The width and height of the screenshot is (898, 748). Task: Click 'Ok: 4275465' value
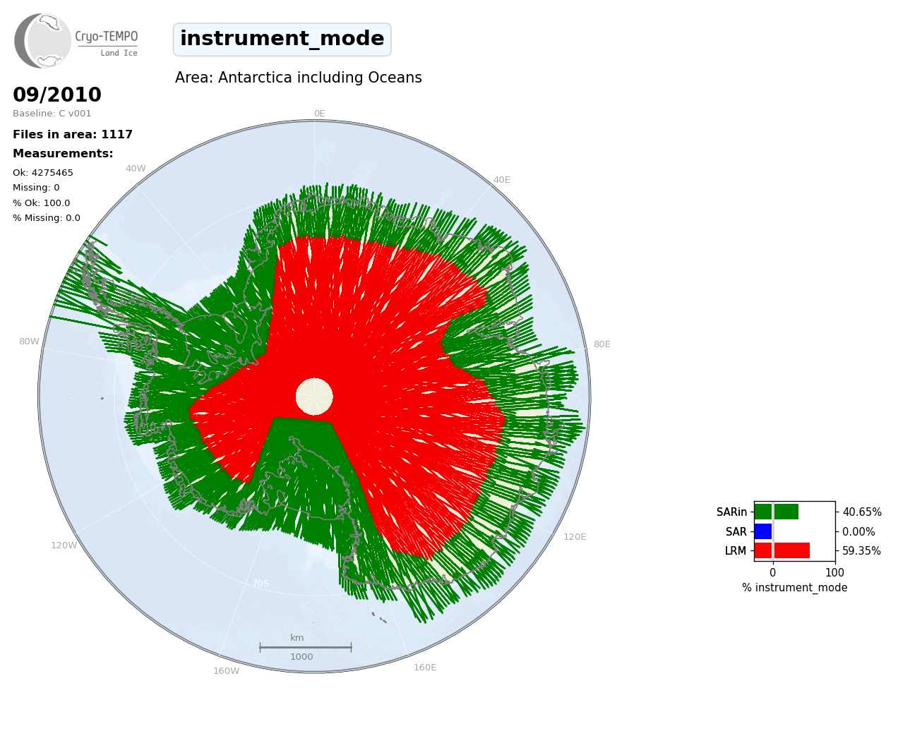tap(43, 173)
